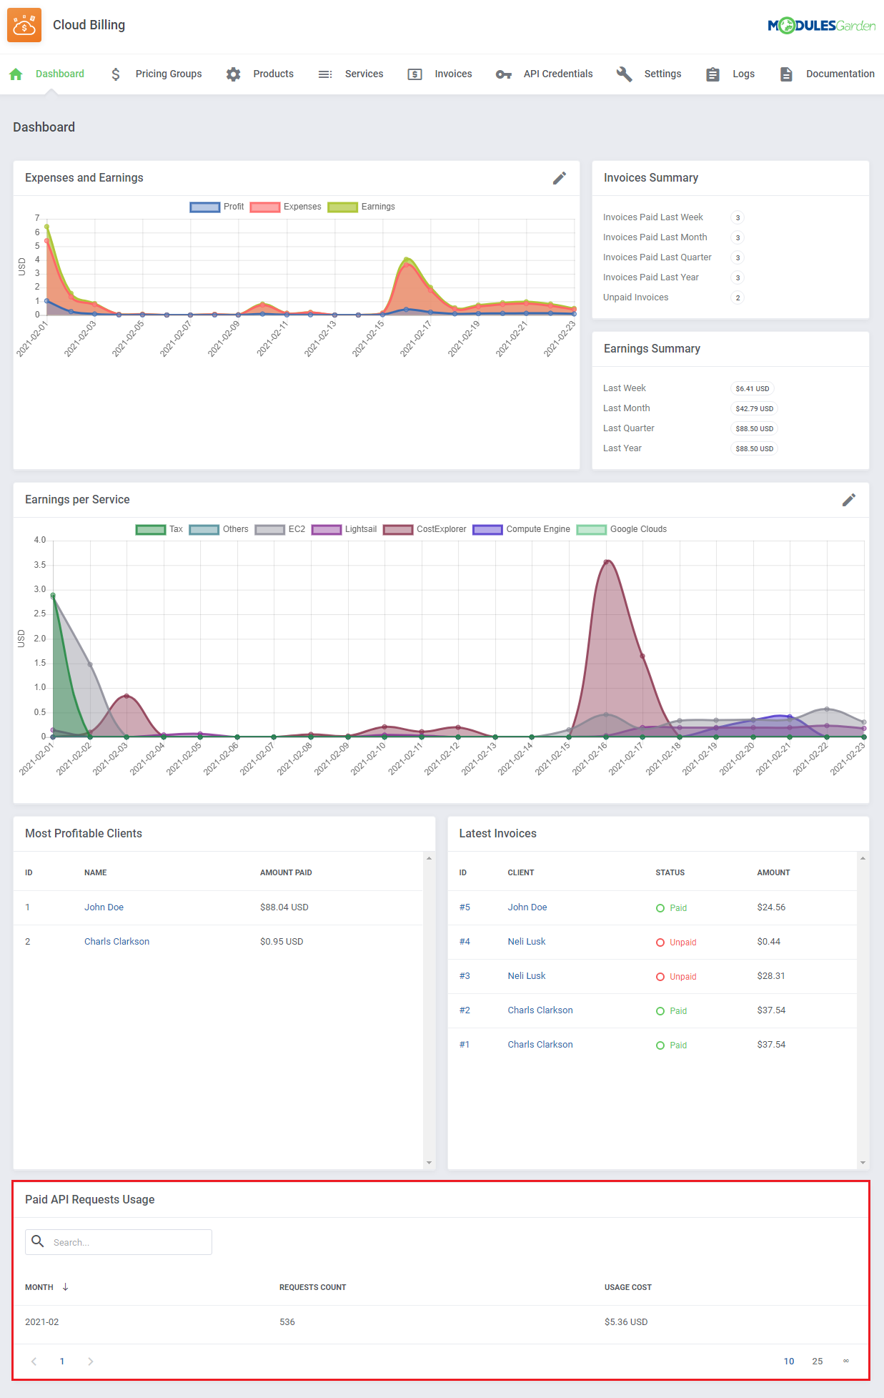Toggle Others series legend swatch
Viewport: 884px width, 1398px height.
point(204,530)
